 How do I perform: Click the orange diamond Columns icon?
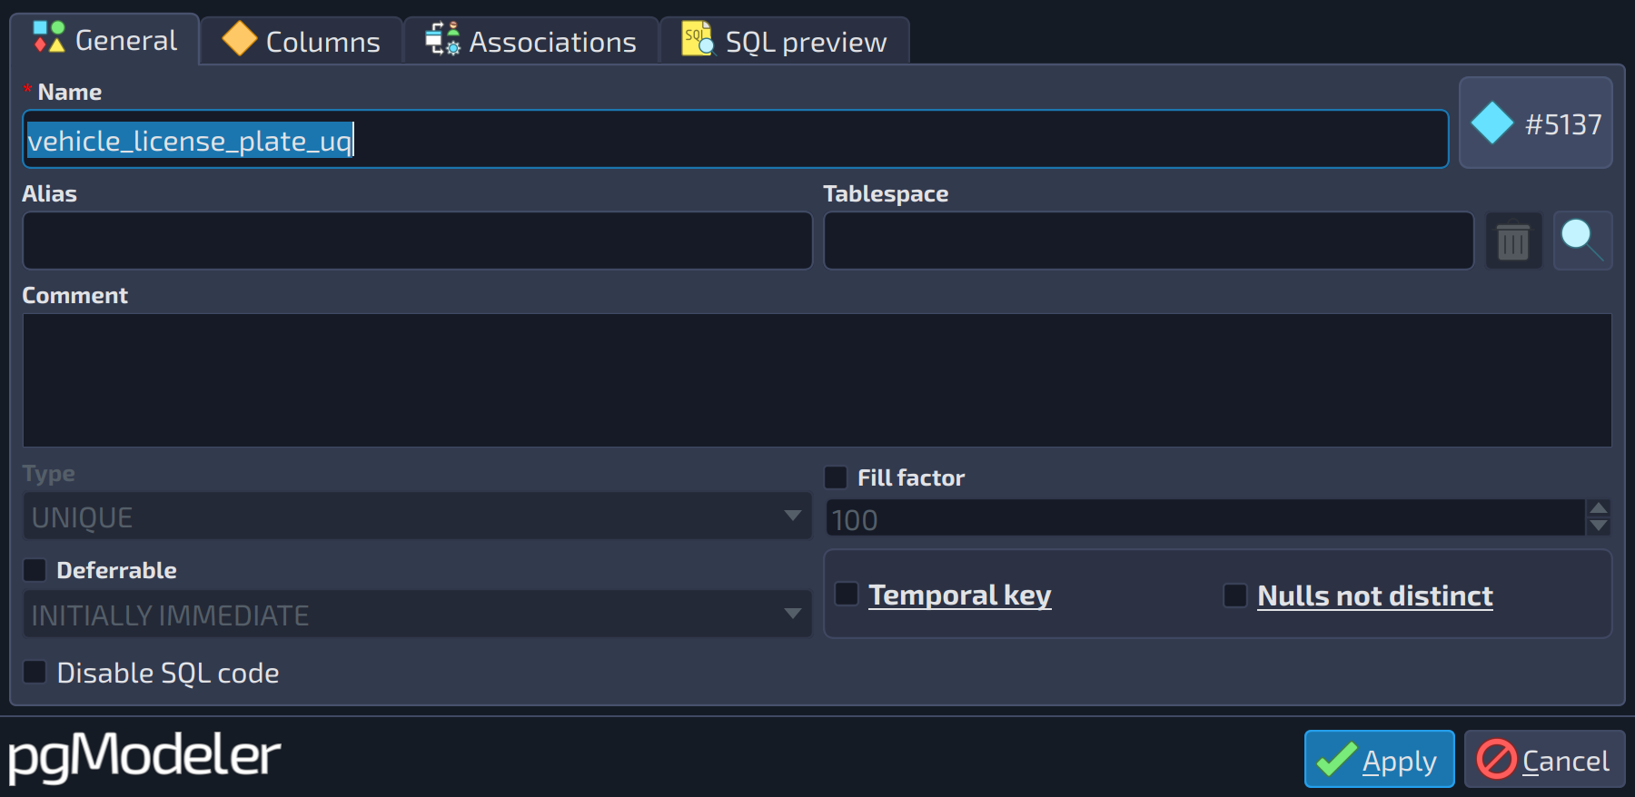pyautogui.click(x=240, y=39)
